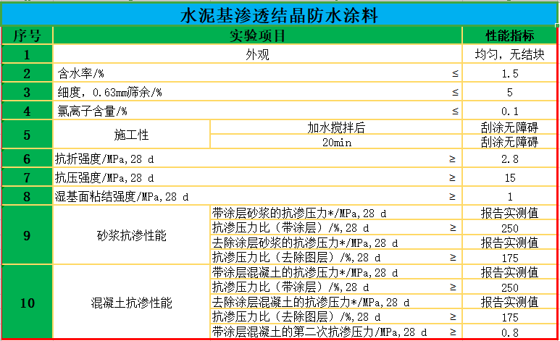Select the 抗折强度/MPa,28 d cell
The width and height of the screenshot is (560, 341).
pos(257,159)
